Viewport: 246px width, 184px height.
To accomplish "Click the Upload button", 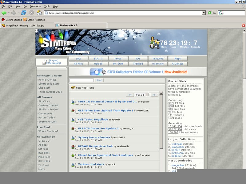I will pos(98,64).
